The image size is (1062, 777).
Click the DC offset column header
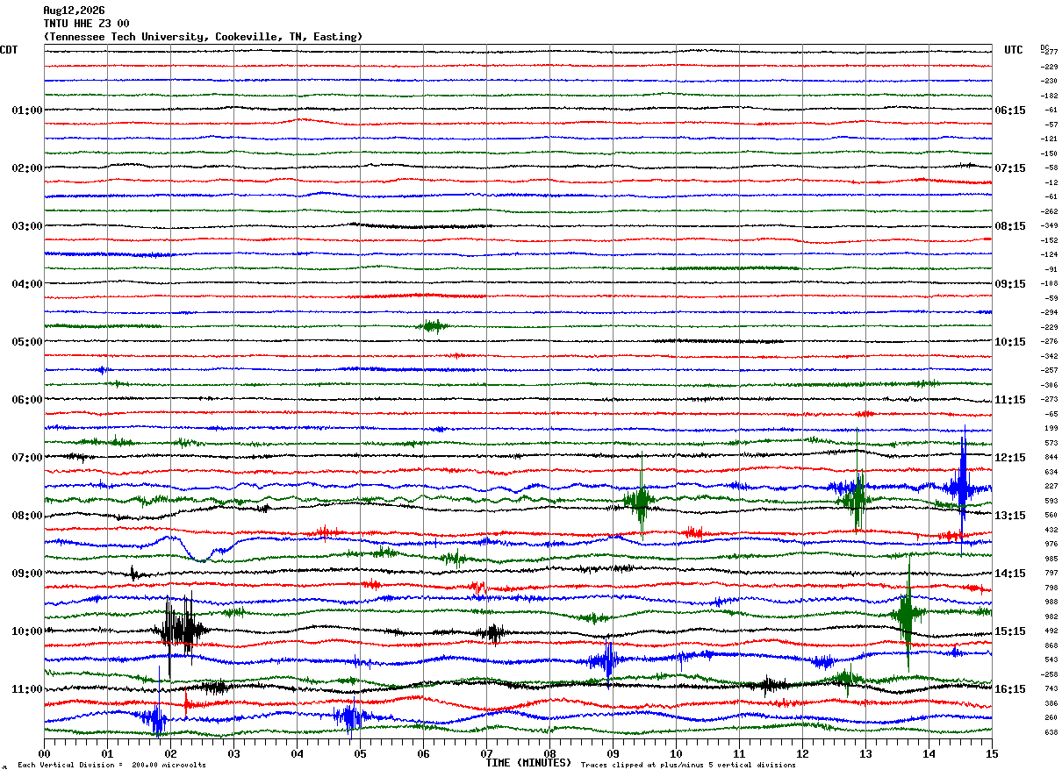[x=1044, y=47]
